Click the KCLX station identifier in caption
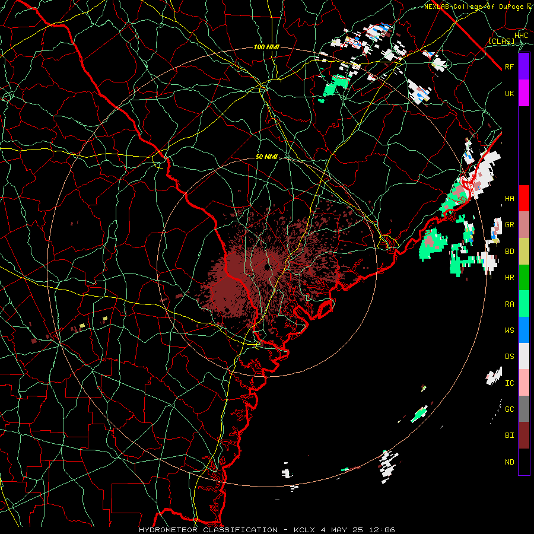This screenshot has width=534, height=534. 303,530
